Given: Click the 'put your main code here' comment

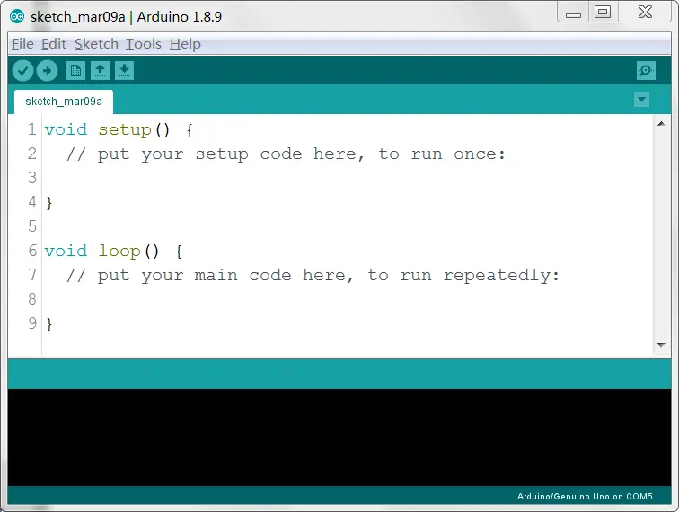Looking at the screenshot, I should [313, 276].
